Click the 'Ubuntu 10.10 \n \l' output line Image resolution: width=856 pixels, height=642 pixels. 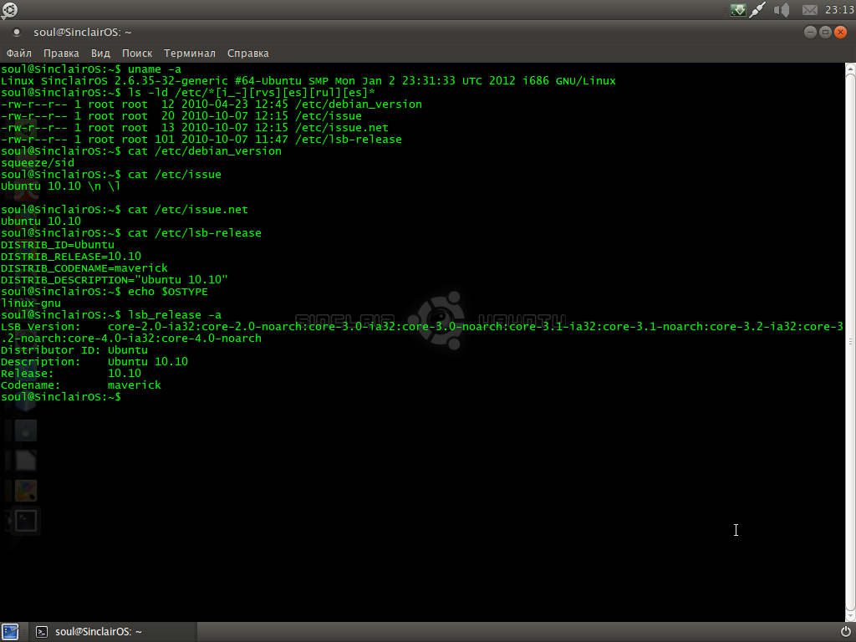pyautogui.click(x=60, y=186)
